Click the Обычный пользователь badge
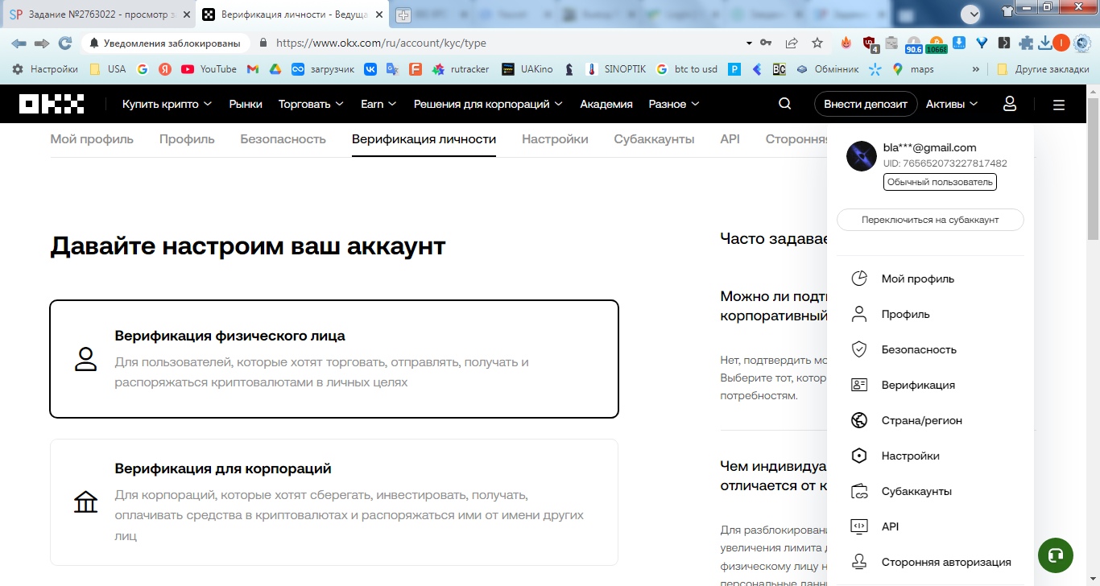This screenshot has height=586, width=1100. [940, 182]
